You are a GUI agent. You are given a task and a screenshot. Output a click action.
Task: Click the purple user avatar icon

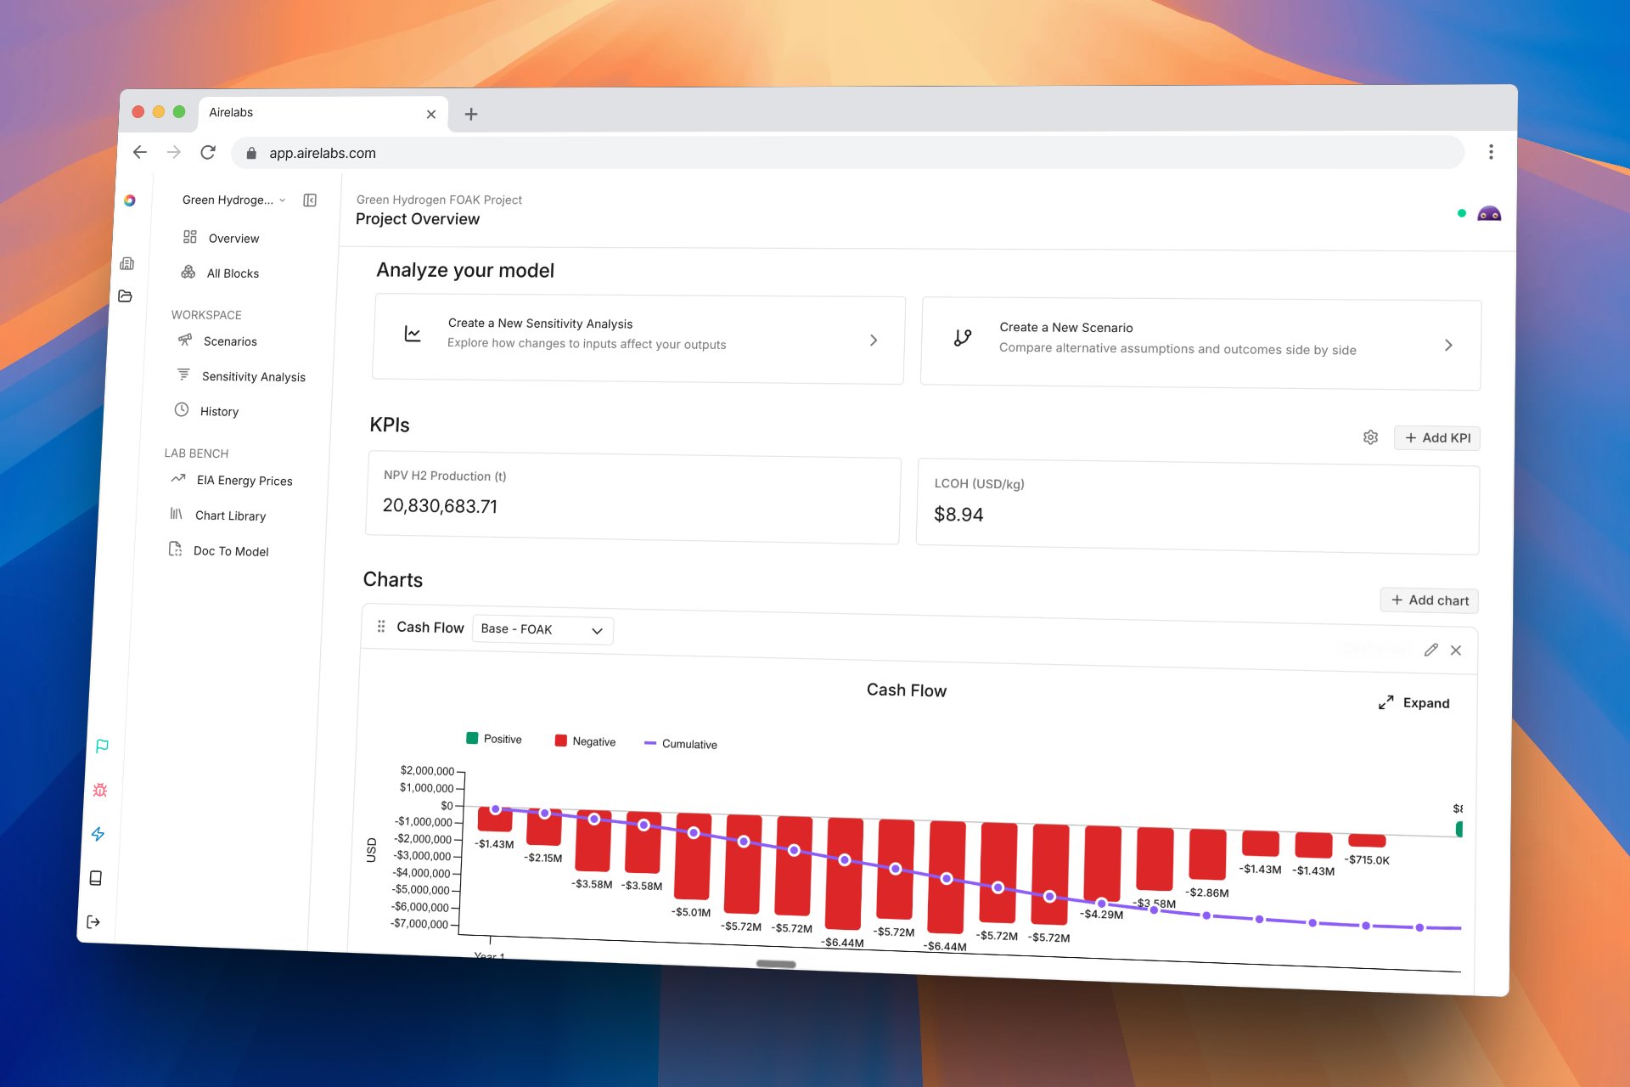click(1489, 214)
